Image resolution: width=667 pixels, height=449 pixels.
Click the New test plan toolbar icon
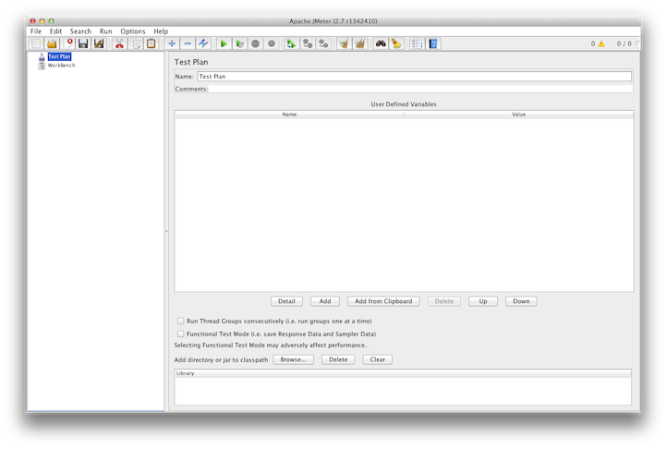(x=36, y=43)
